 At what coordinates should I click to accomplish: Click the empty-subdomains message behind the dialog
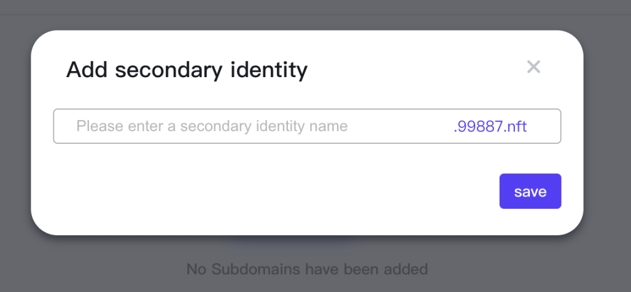click(307, 269)
